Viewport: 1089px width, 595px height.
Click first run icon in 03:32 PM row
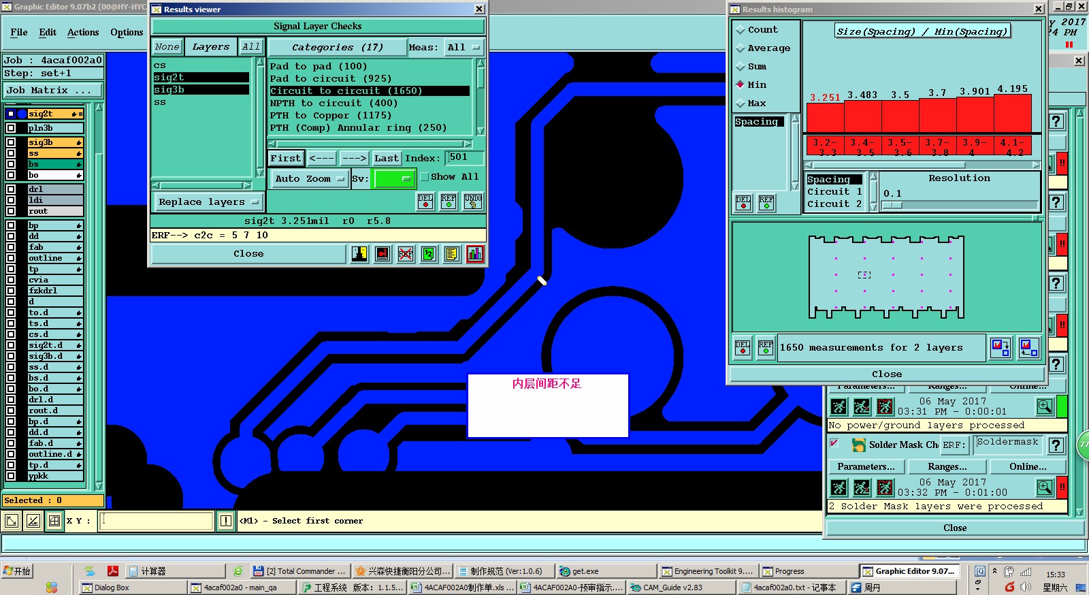point(839,487)
